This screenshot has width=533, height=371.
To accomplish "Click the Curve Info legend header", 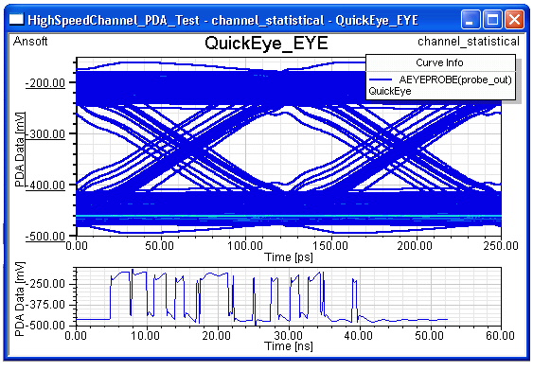I will 439,62.
